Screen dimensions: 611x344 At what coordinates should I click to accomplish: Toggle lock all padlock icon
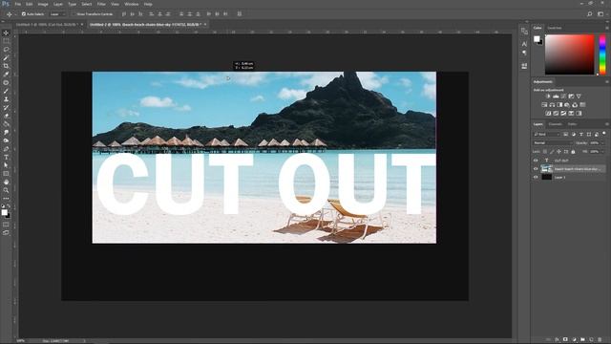point(573,151)
